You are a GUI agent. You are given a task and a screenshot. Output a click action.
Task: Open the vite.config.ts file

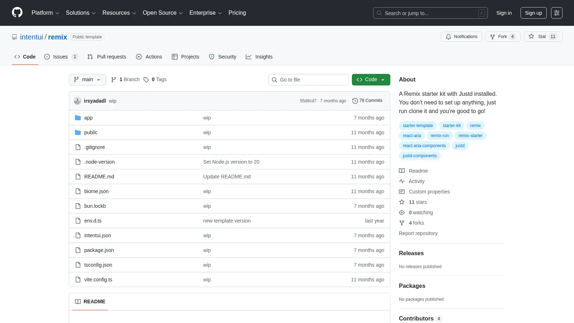(98, 280)
